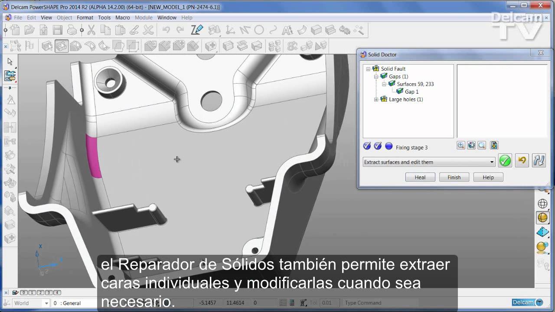Open the workplane axis tool
The width and height of the screenshot is (555, 312).
(x=230, y=30)
